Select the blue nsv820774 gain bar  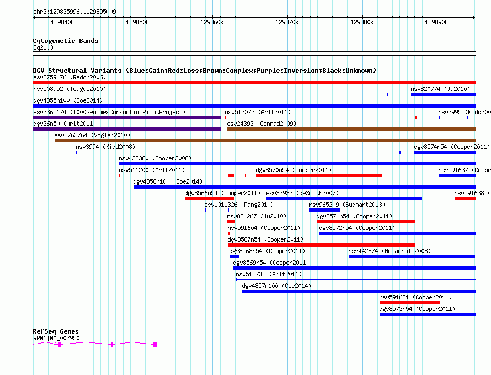pyautogui.click(x=443, y=94)
